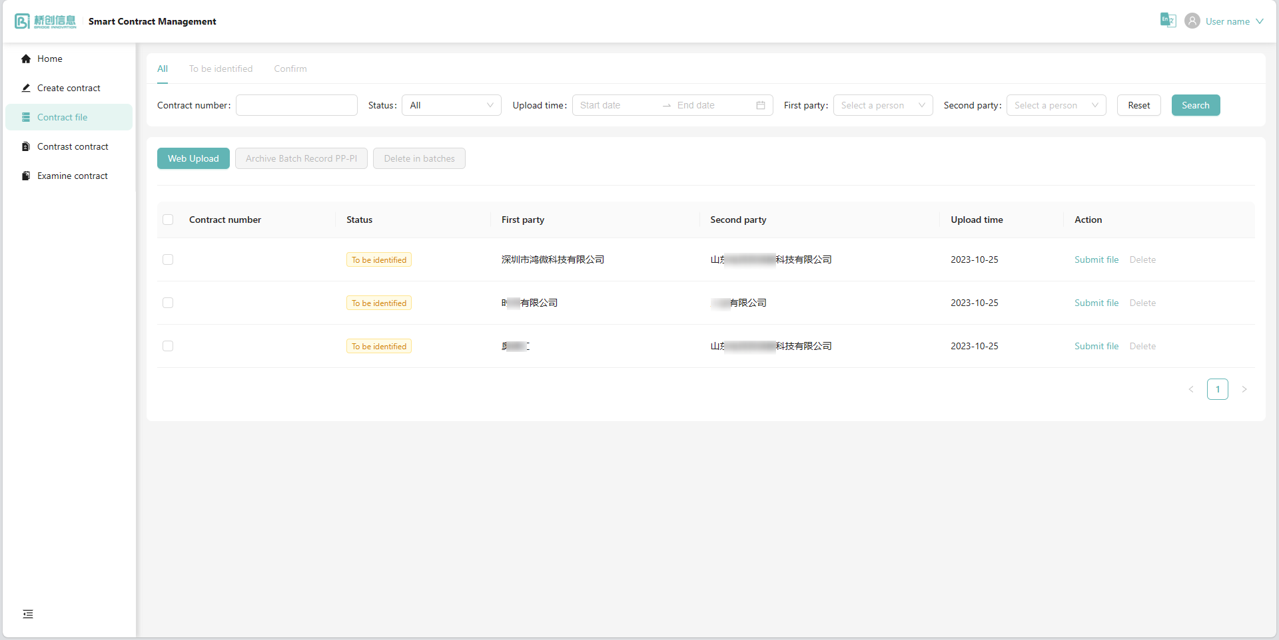Click the Second party column header
1279x640 pixels.
point(738,220)
